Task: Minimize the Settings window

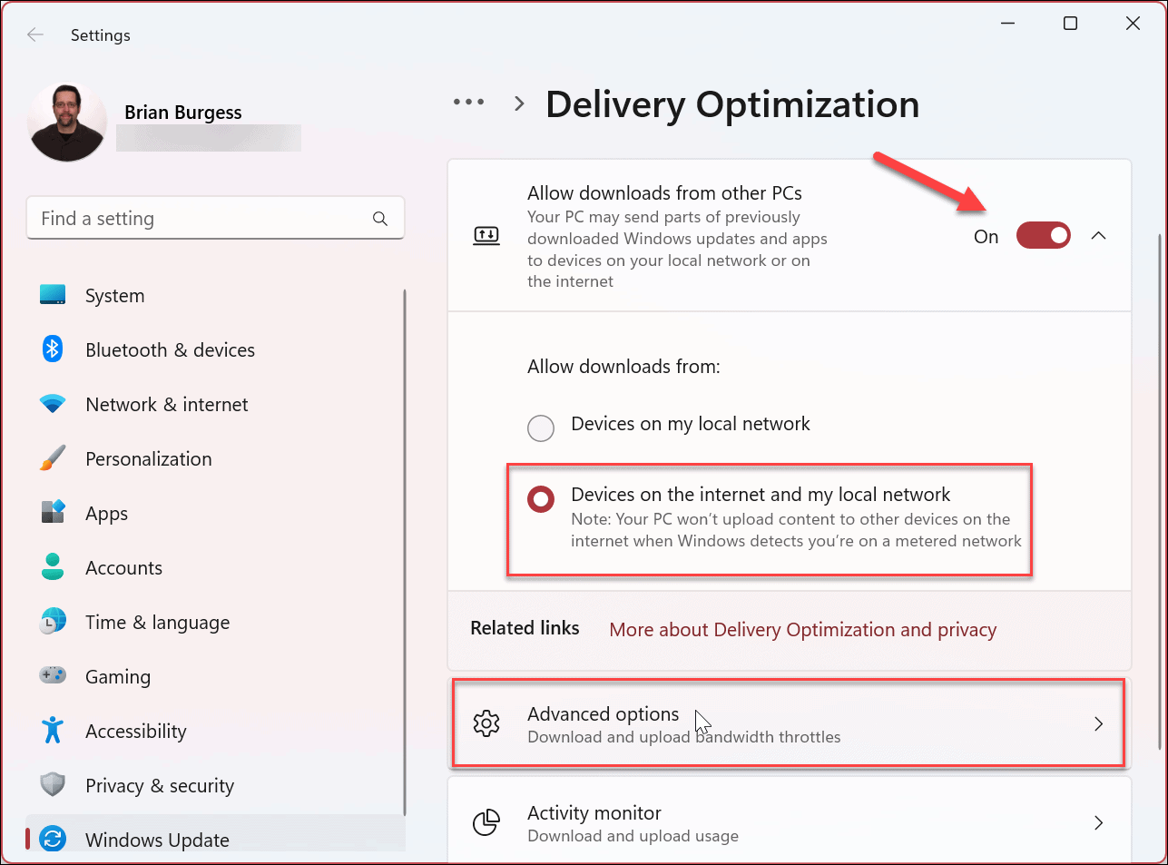Action: coord(1007,24)
